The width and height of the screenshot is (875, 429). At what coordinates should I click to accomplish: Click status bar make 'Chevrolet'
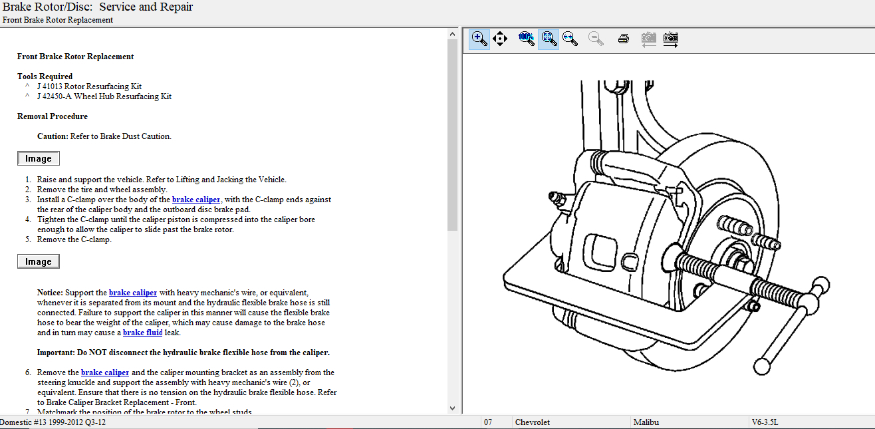(533, 422)
